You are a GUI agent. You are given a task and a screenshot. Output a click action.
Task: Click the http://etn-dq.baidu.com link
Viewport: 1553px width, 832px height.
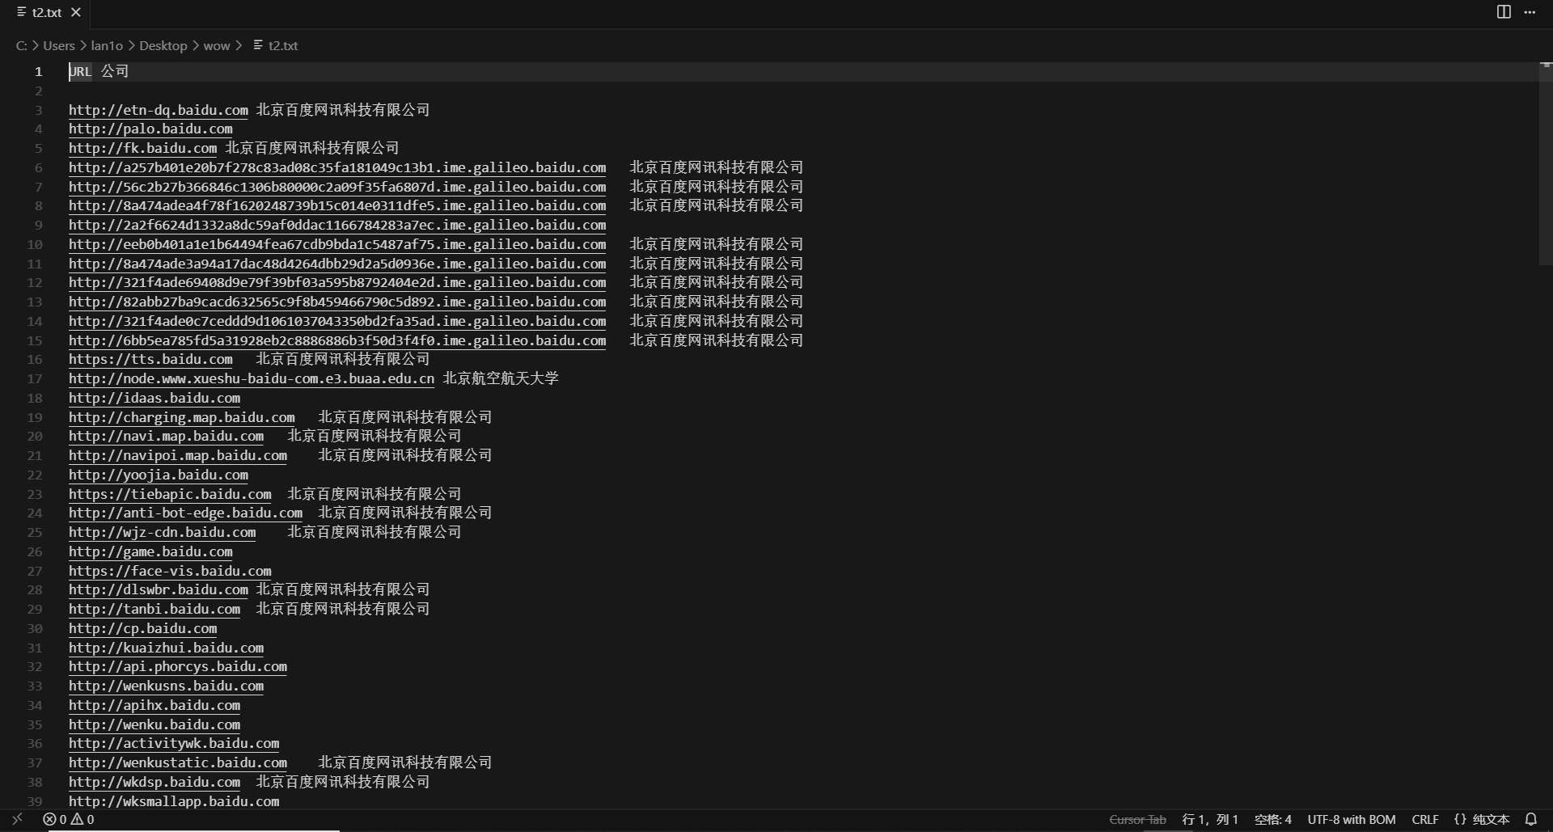[x=159, y=110]
